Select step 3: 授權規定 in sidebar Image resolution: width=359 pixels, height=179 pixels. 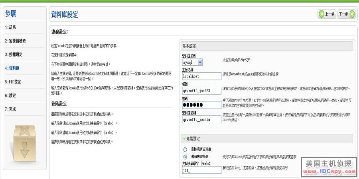coord(14,54)
